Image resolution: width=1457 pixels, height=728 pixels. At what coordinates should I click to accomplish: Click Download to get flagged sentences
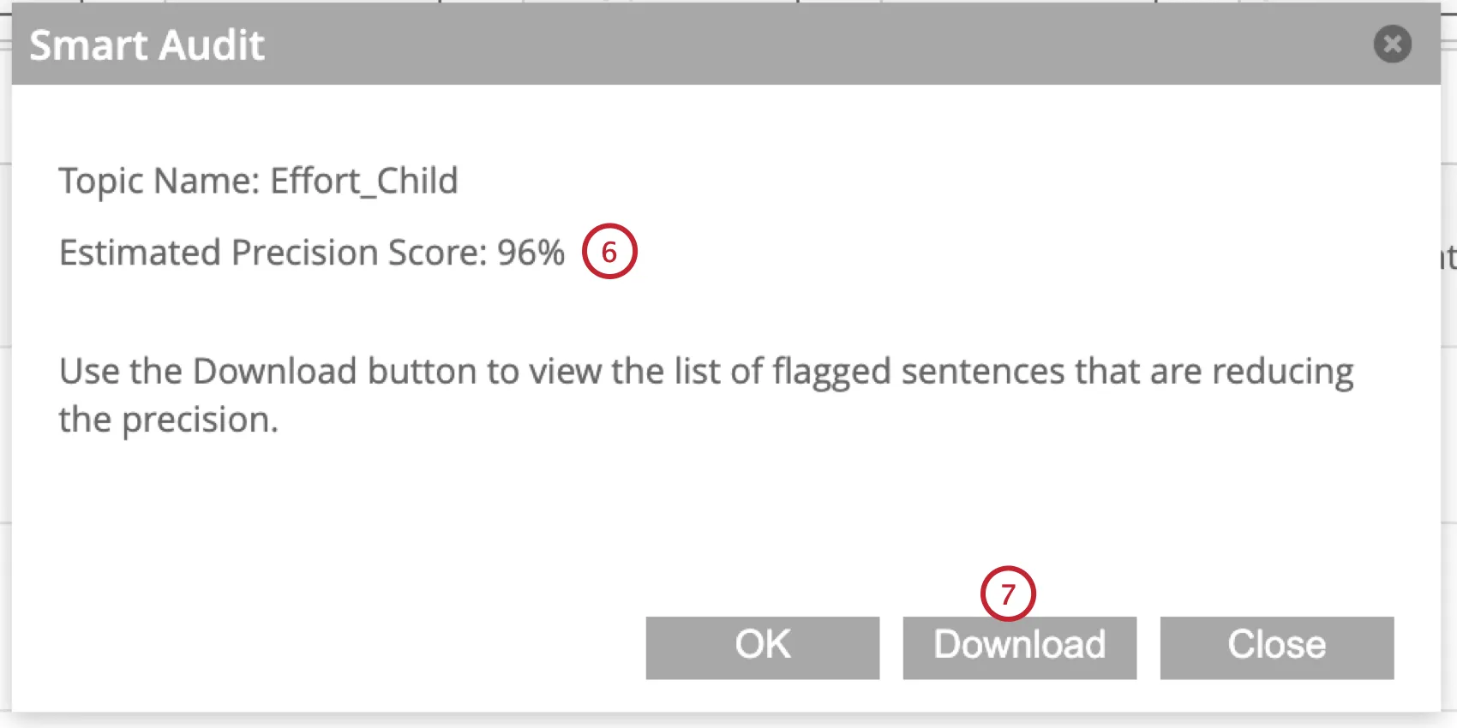pyautogui.click(x=1019, y=647)
